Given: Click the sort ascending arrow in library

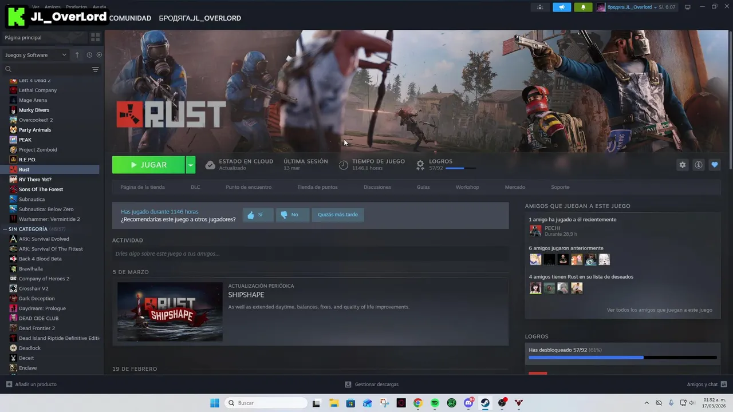Looking at the screenshot, I should (x=77, y=55).
